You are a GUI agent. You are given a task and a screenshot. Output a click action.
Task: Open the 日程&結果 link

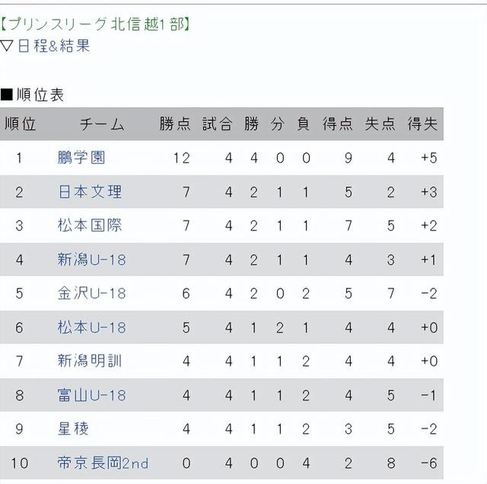click(x=54, y=46)
